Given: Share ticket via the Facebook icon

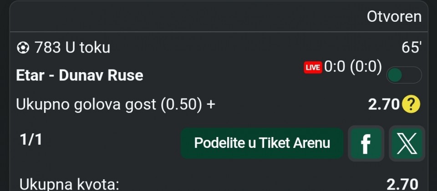Looking at the screenshot, I should pos(366,144).
